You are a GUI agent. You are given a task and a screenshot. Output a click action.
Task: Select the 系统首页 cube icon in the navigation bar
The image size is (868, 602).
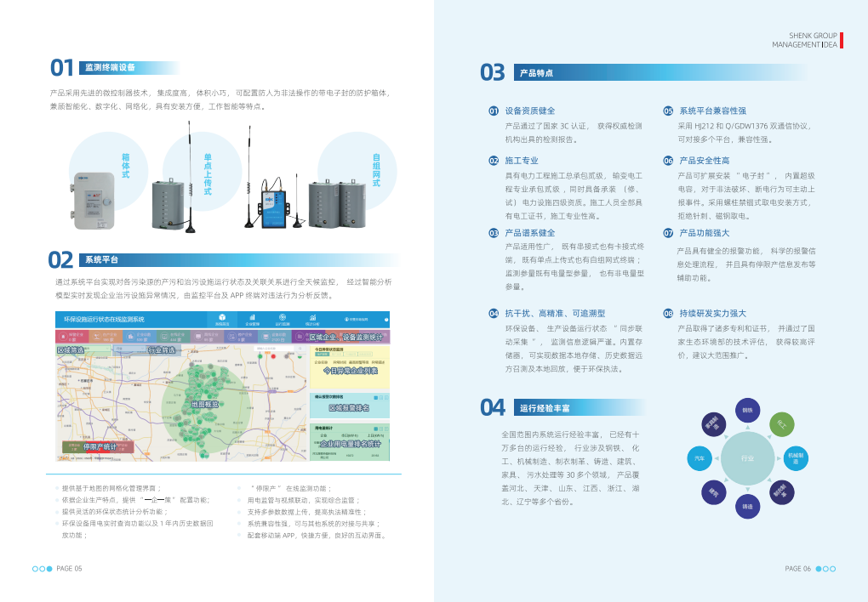coord(220,317)
